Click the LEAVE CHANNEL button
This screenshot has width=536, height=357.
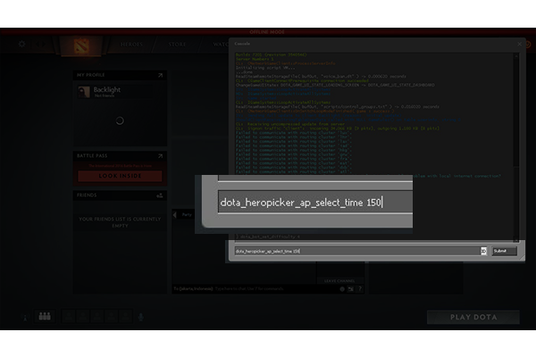pyautogui.click(x=339, y=281)
